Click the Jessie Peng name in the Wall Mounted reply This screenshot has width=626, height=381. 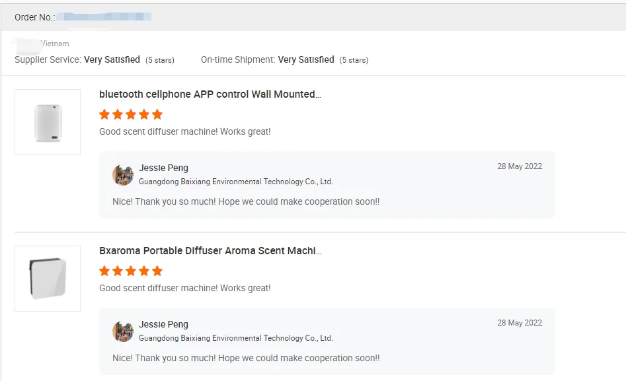tap(163, 168)
